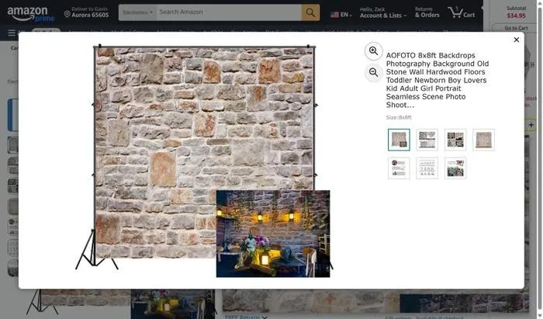
Task: Open the shopping cart icon
Action: click(463, 12)
